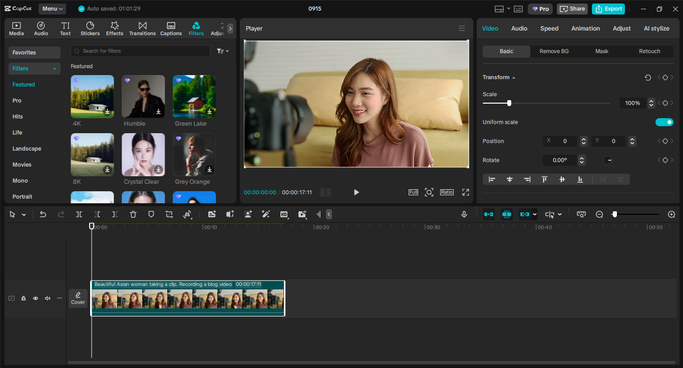Screen dimensions: 683x368
Task: Zoom out the timeline
Action: [x=599, y=214]
